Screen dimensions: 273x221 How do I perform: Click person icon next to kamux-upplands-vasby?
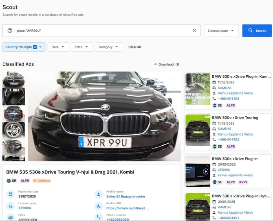pos(214,175)
